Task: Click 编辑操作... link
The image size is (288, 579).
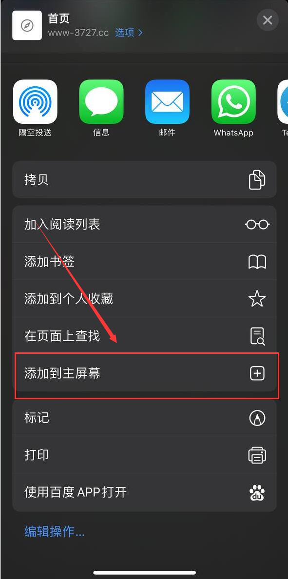Action: tap(55, 532)
